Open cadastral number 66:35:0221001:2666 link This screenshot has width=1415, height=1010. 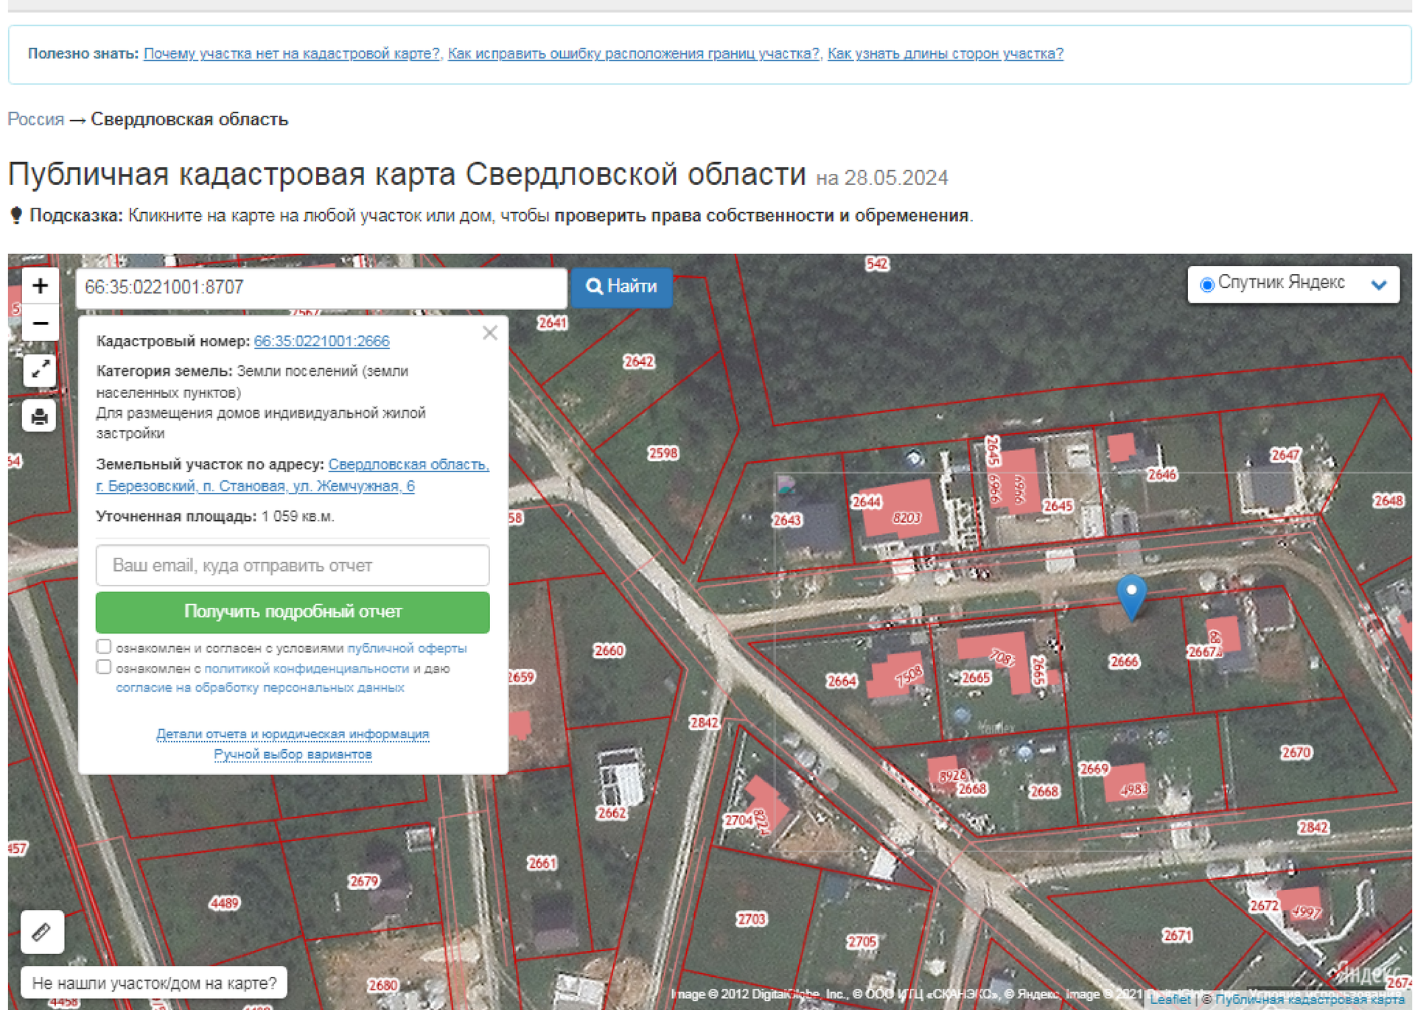tap(321, 341)
